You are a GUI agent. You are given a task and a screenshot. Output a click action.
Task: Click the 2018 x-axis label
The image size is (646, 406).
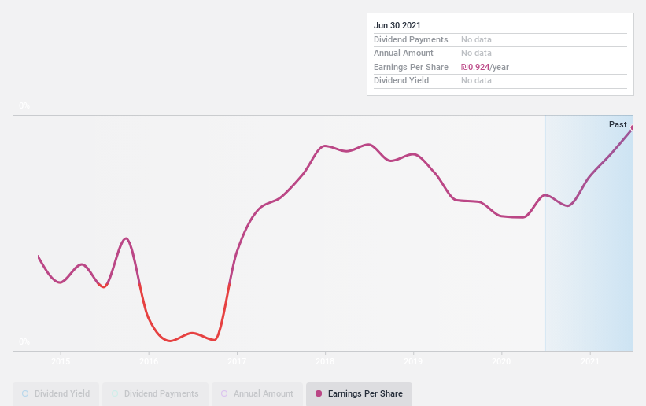click(x=325, y=361)
